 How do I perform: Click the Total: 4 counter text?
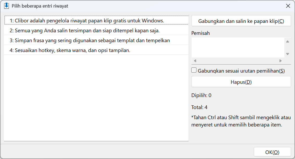click(199, 107)
